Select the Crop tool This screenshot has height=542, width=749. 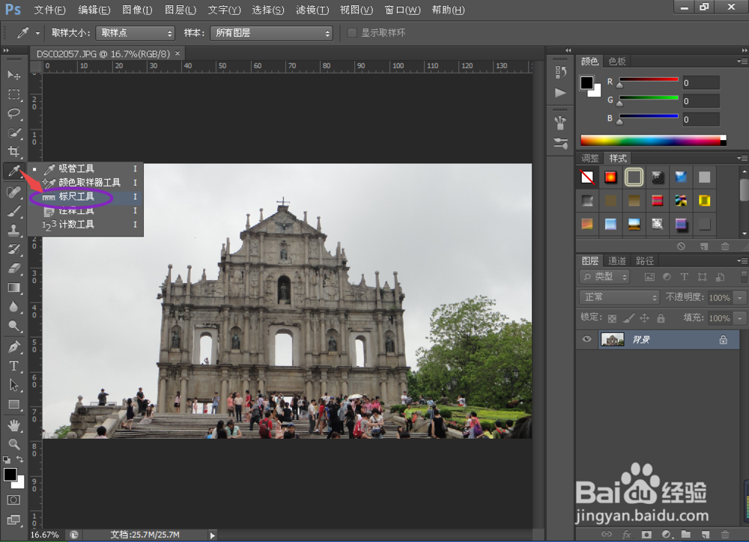pos(13,152)
